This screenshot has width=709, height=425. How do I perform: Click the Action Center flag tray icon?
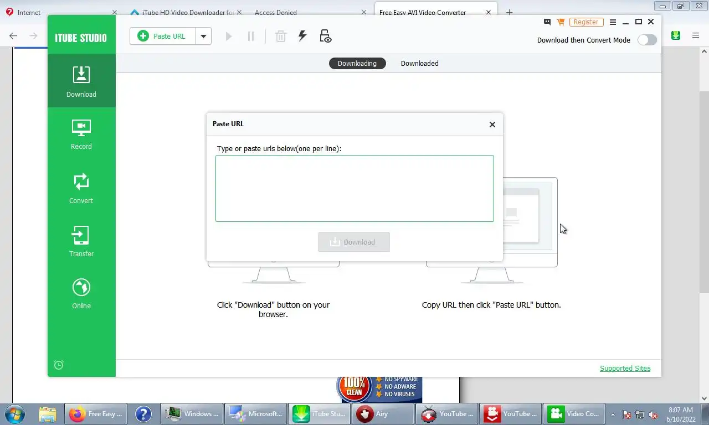point(626,414)
